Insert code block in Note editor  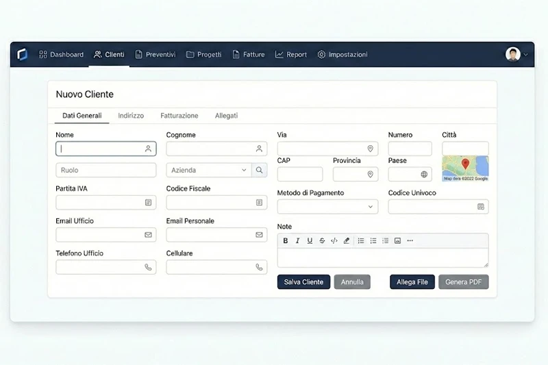334,240
